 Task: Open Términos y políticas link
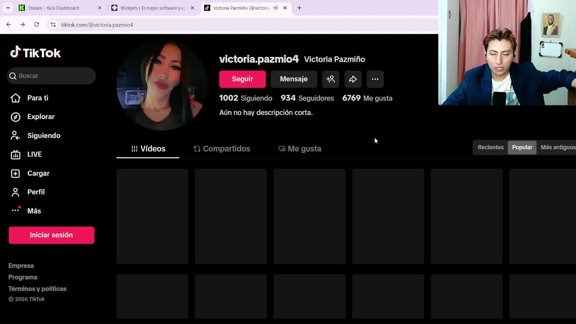click(x=37, y=289)
